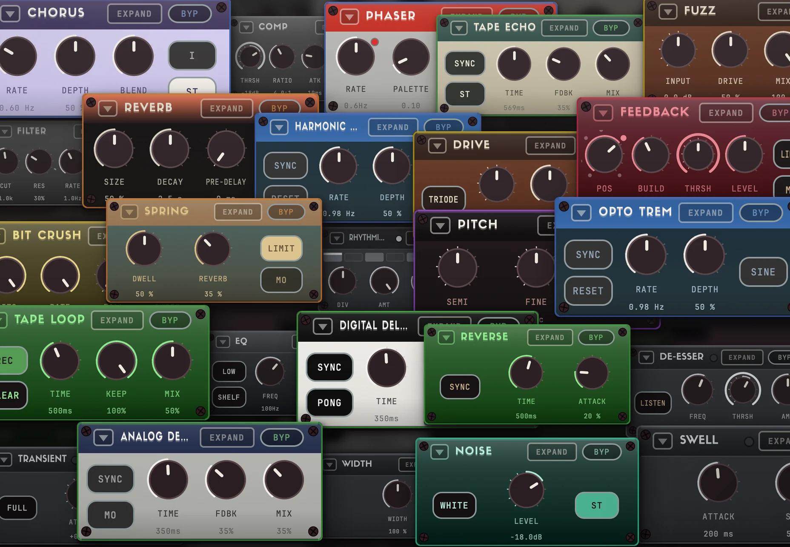
Task: Click the Feedback POS knob
Action: tap(604, 155)
